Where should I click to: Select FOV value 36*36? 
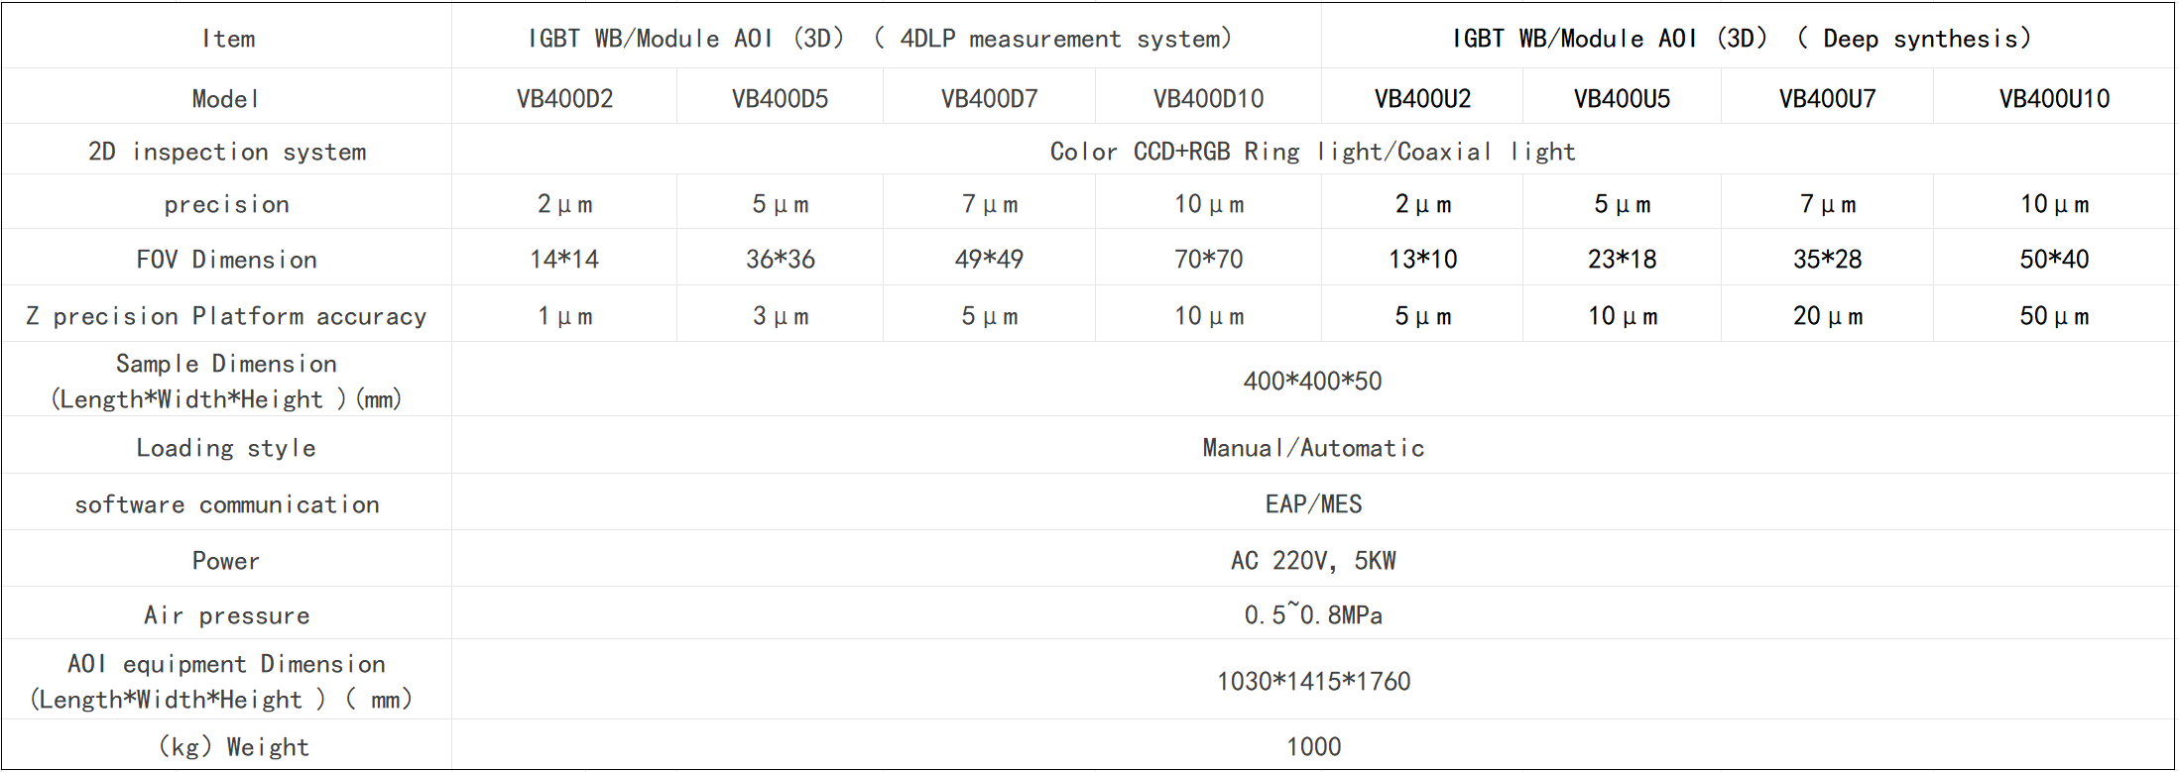780,260
